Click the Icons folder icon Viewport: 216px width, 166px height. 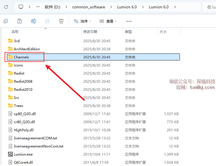point(10,65)
